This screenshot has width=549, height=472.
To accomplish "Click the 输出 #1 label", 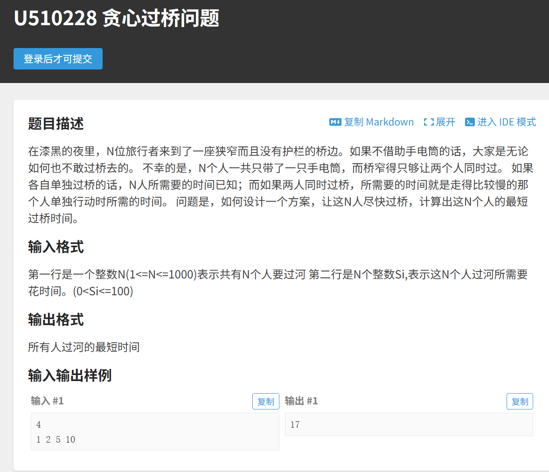I will click(x=301, y=401).
